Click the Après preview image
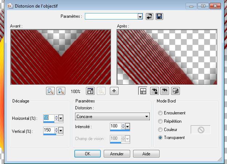 [167, 57]
